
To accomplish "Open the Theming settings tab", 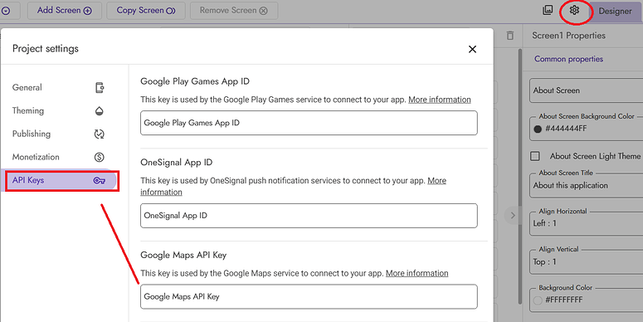I will (59, 110).
